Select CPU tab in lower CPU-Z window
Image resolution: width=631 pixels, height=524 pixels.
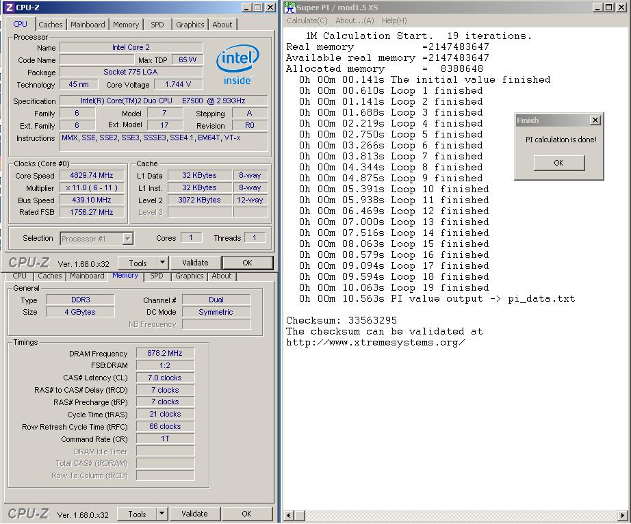[19, 276]
